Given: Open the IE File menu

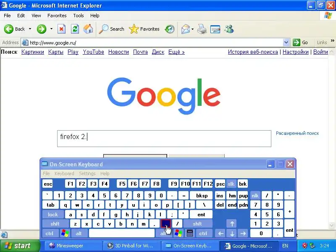Looking at the screenshot, I should (7, 16).
